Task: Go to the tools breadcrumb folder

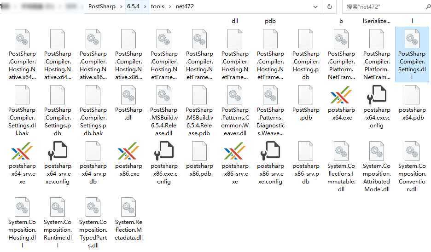Action: 157,6
